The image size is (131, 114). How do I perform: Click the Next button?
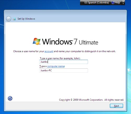pos(116,106)
